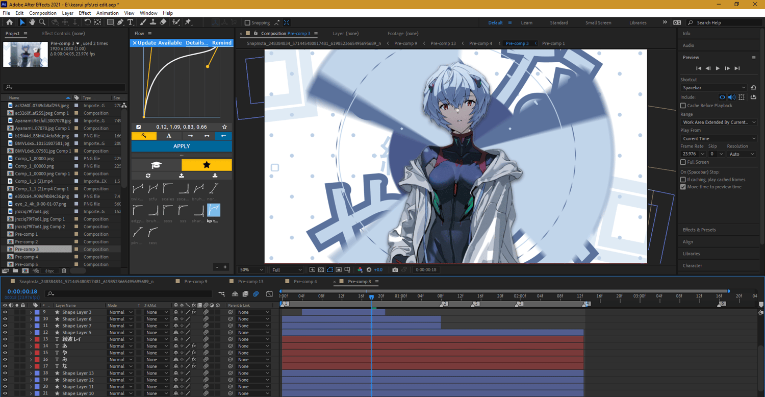Switch to the Pre-comp 13 timeline tab

tap(251, 282)
